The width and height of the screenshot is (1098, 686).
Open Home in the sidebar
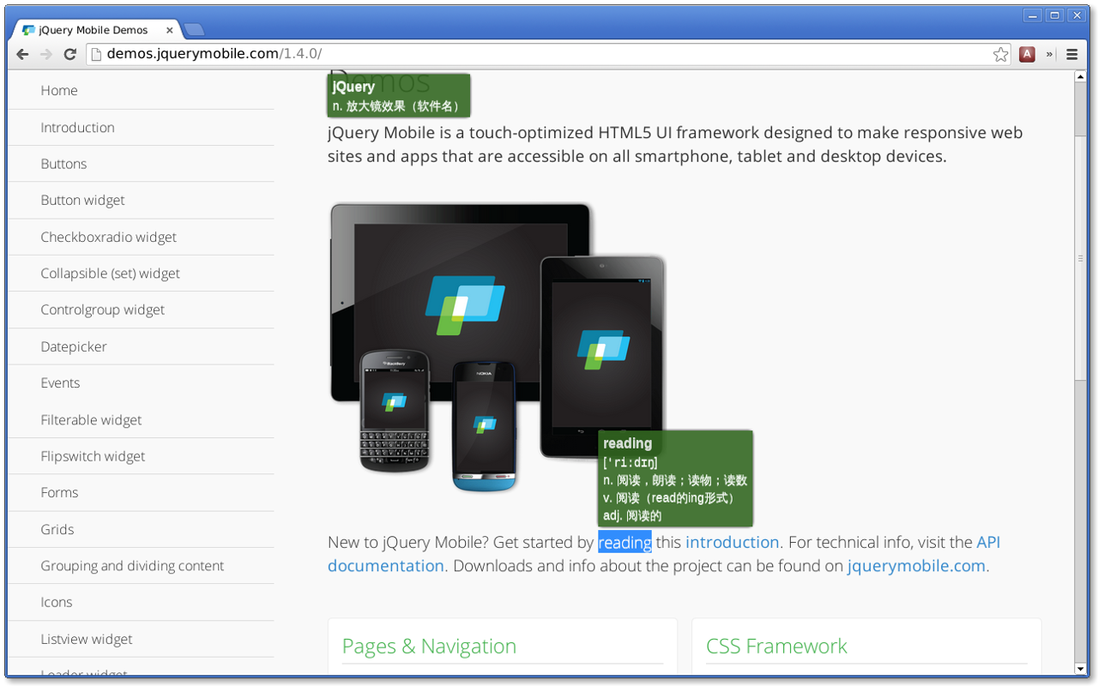(x=141, y=91)
